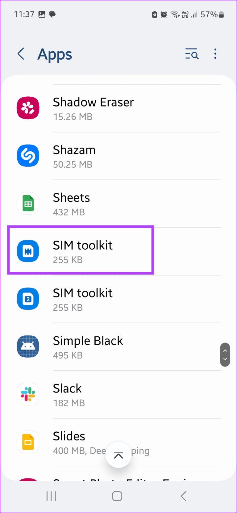Open recent apps from the navigation bar
Screen dimensions: 237x513
point(51,496)
